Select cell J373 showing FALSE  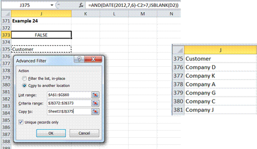click(x=41, y=35)
